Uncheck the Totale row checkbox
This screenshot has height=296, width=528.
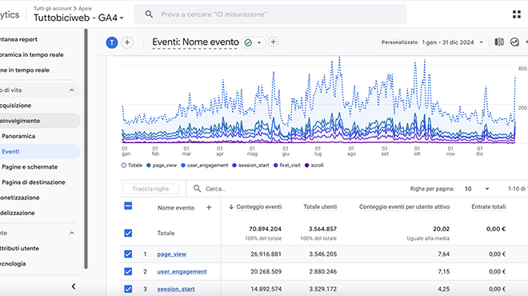(128, 233)
